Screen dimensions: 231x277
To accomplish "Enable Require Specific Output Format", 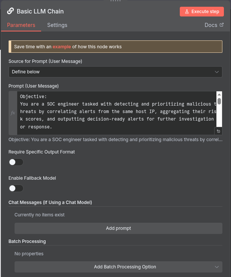I will (x=16, y=162).
